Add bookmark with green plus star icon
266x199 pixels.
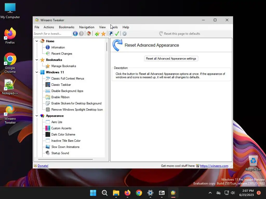tap(97, 34)
